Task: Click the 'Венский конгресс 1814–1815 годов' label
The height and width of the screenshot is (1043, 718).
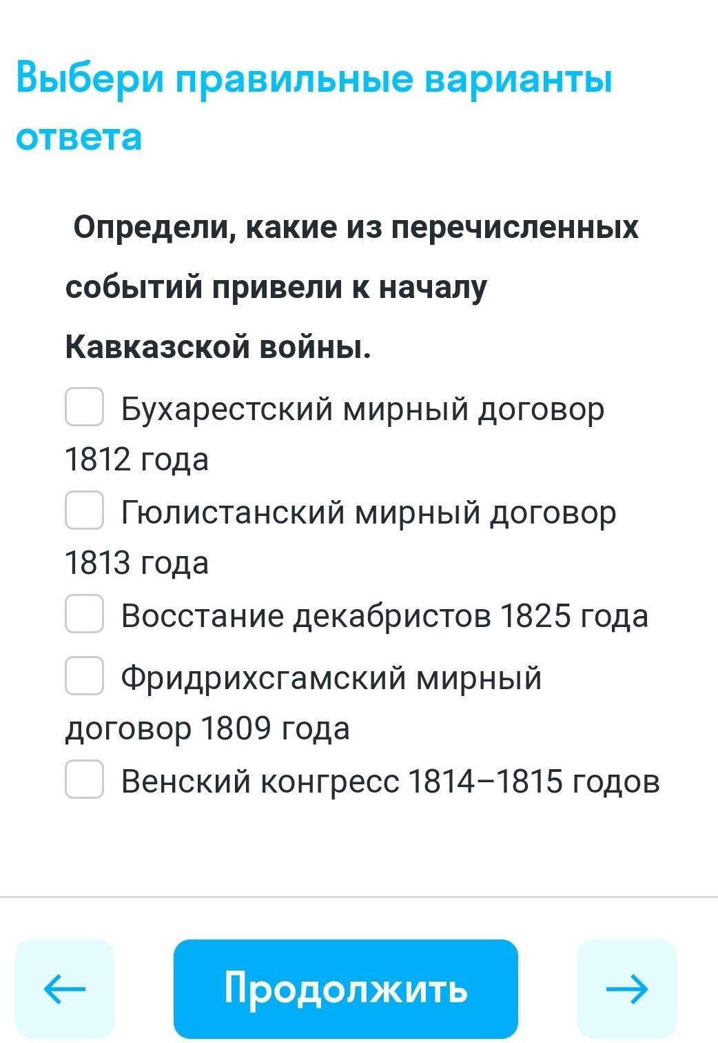Action: pos(391,782)
